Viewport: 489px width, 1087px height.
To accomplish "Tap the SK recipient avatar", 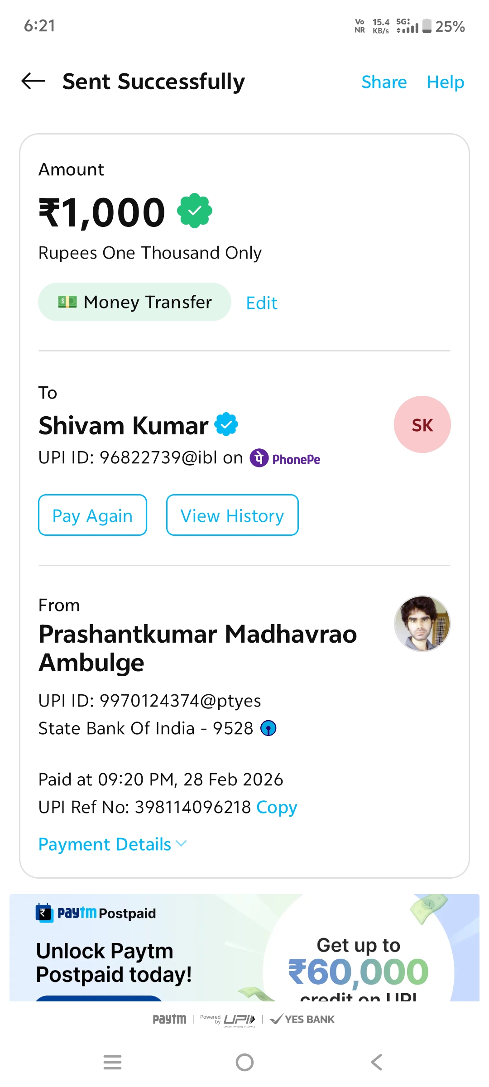I will pyautogui.click(x=422, y=425).
